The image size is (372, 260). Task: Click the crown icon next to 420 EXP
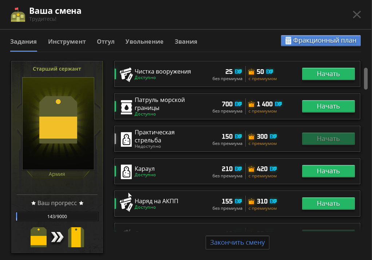click(x=251, y=169)
